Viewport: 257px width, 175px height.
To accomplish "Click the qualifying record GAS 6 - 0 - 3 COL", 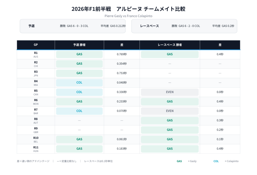I will coord(78,26).
